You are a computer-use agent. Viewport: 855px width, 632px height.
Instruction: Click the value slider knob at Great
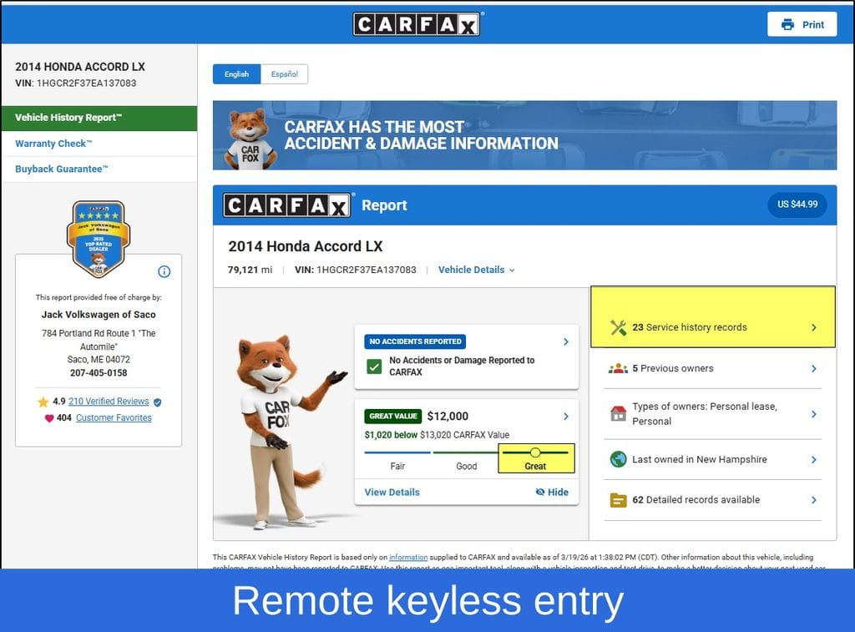click(535, 453)
